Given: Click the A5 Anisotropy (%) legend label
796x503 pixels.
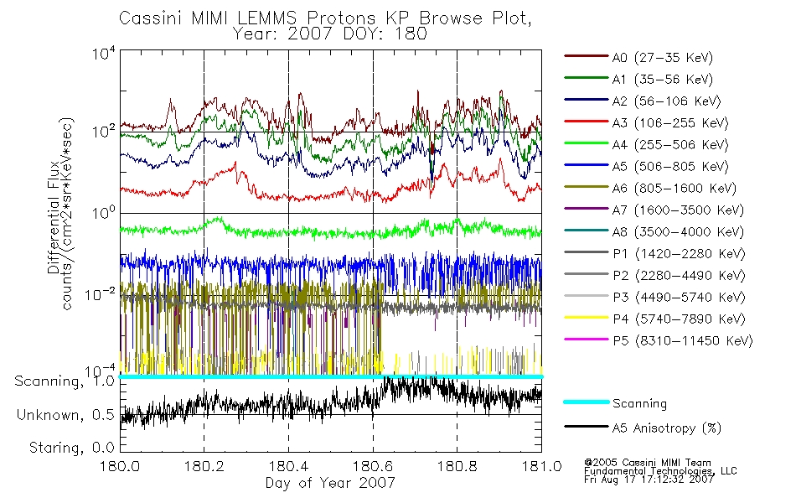Looking at the screenshot, I should point(667,428).
